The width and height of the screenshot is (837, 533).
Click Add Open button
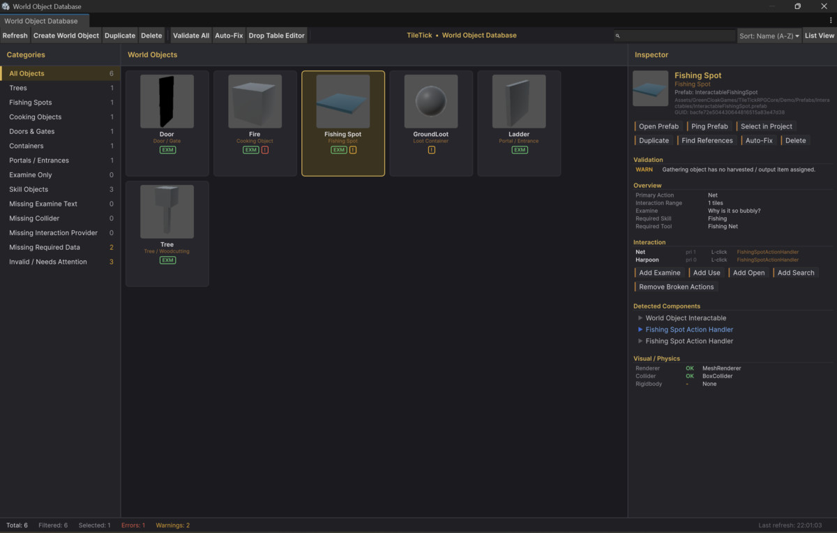(748, 273)
